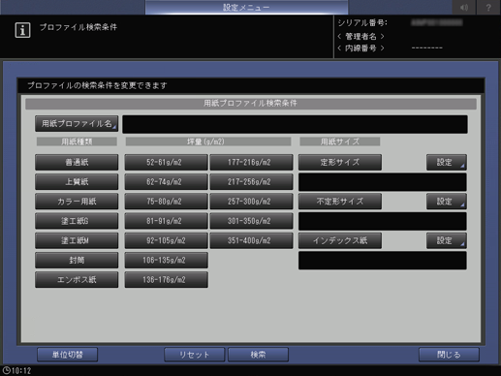Click the clock icon in the status bar

6,370
